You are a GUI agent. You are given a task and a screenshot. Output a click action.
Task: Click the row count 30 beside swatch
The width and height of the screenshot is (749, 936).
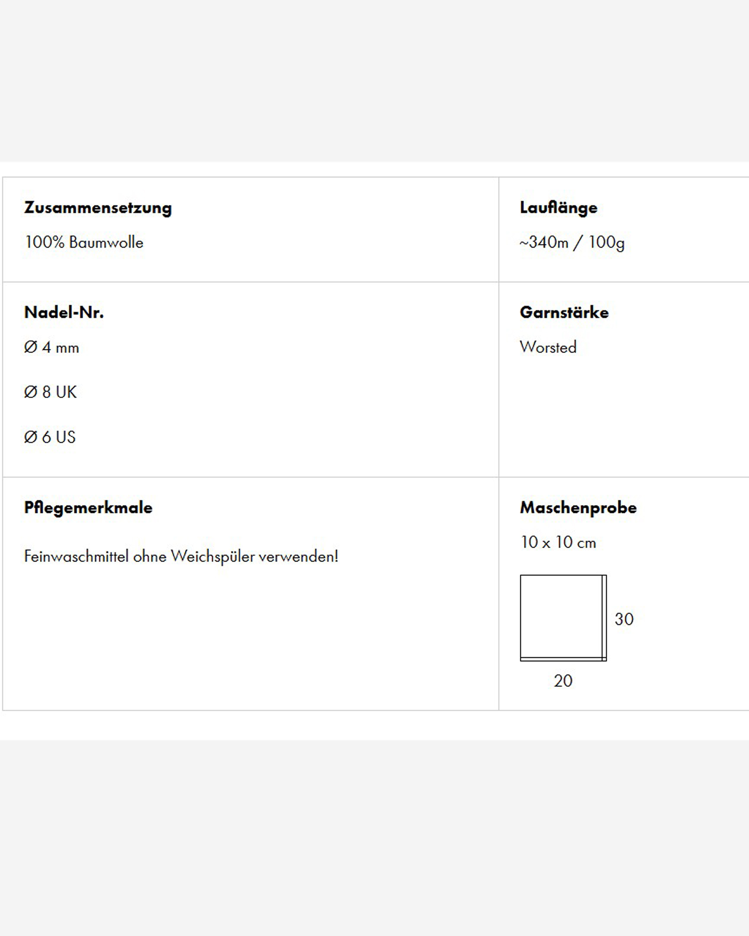point(624,619)
